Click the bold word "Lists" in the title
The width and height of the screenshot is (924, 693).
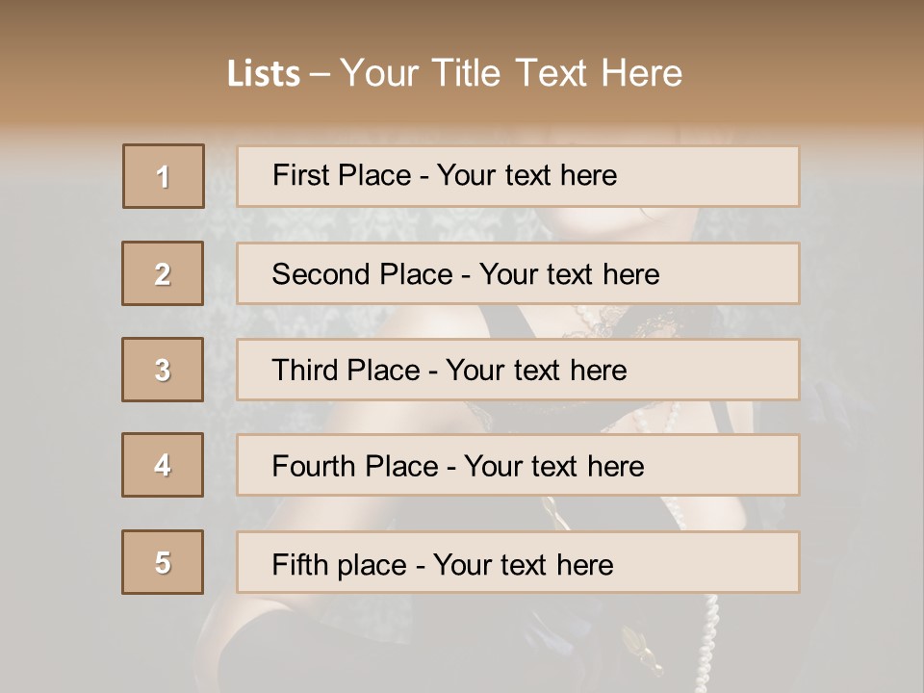click(264, 74)
